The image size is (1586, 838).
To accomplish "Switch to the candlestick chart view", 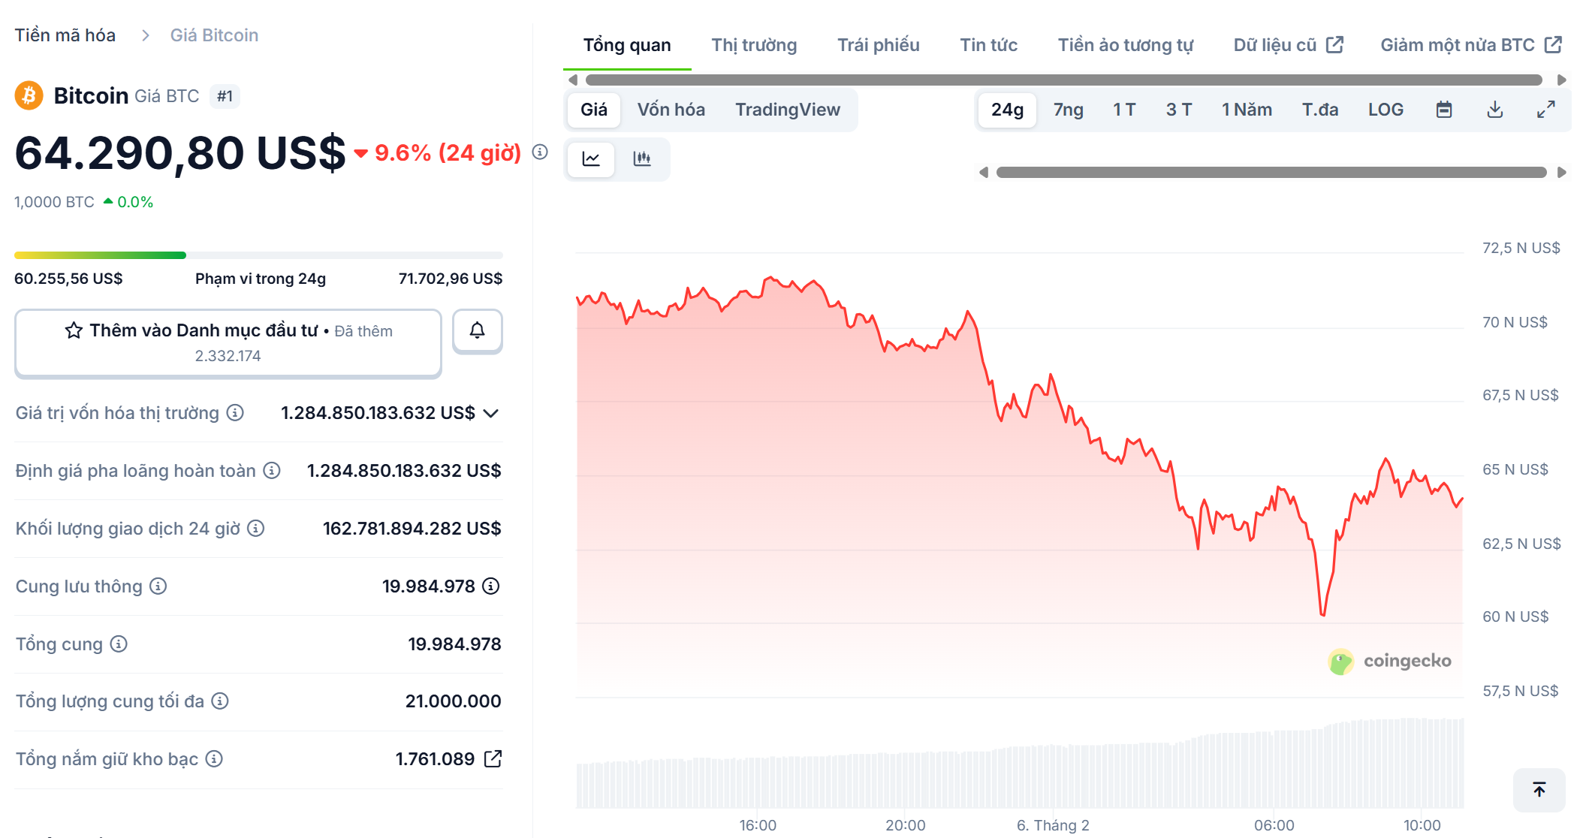I will point(643,159).
